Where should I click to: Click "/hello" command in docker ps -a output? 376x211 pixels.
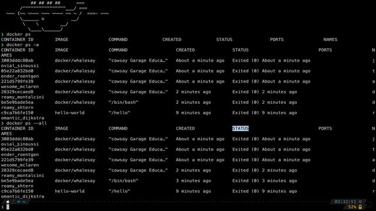point(119,113)
